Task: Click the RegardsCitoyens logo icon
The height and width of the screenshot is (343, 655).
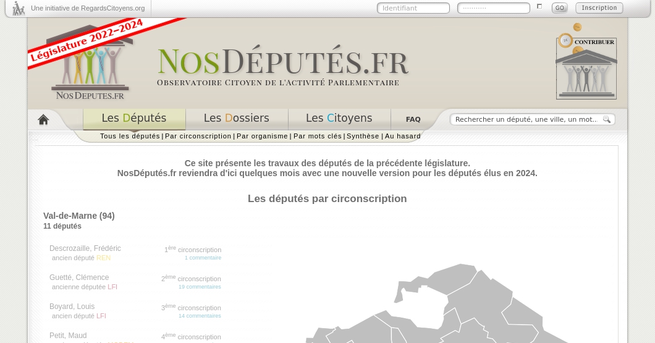Action: [19, 9]
